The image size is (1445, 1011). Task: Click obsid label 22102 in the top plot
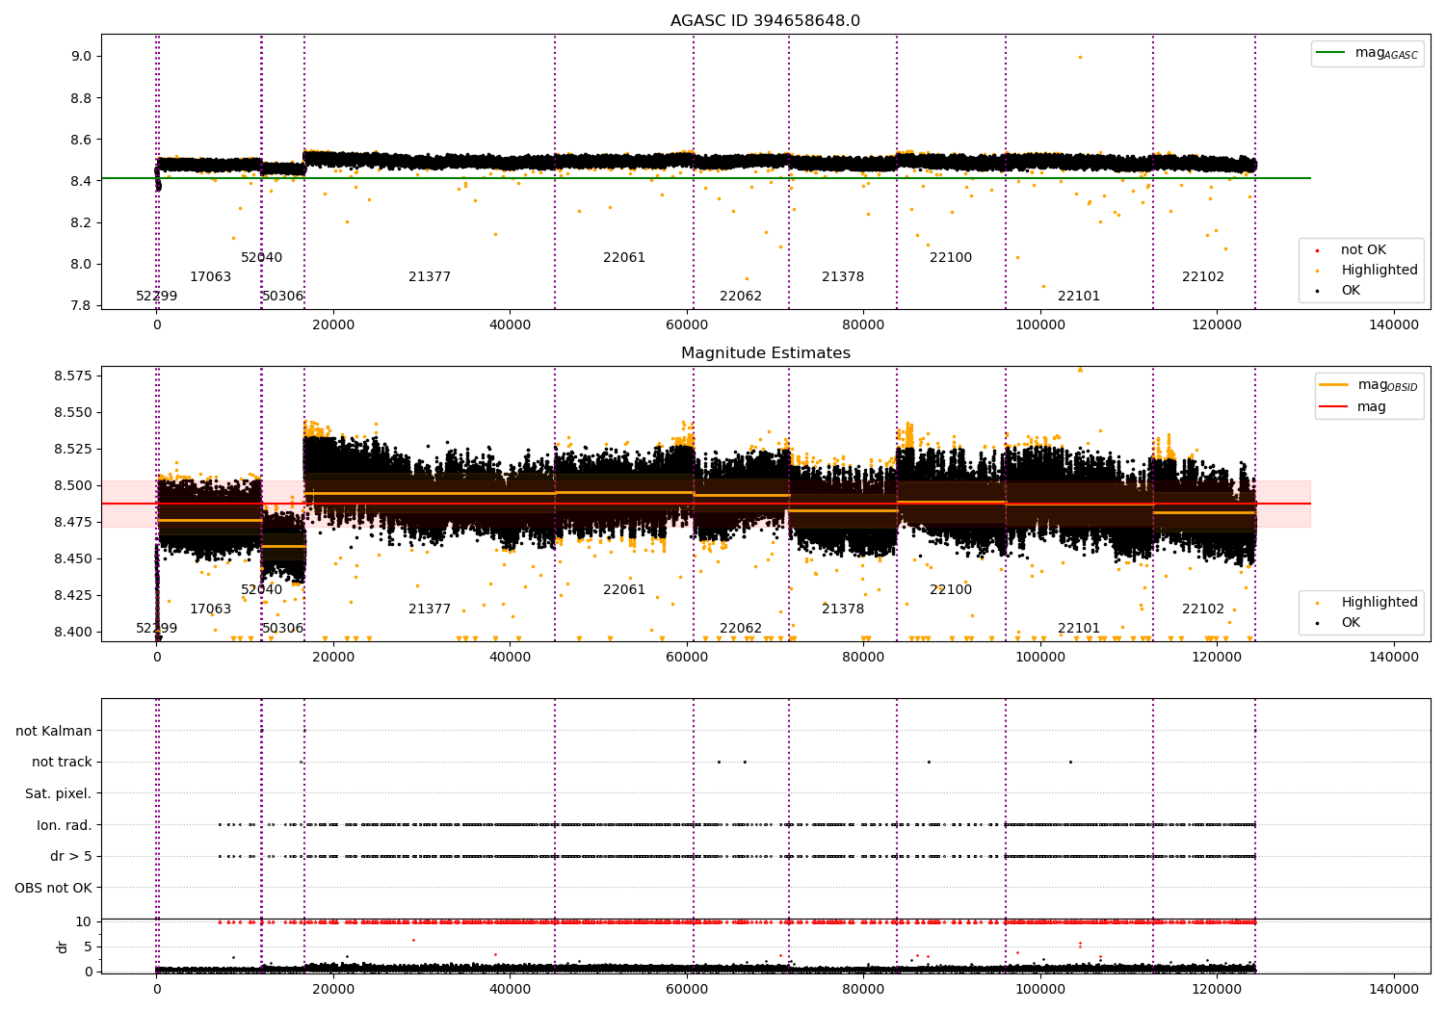1203,276
